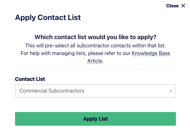Open the Knowledge Base link text

pos(151,53)
